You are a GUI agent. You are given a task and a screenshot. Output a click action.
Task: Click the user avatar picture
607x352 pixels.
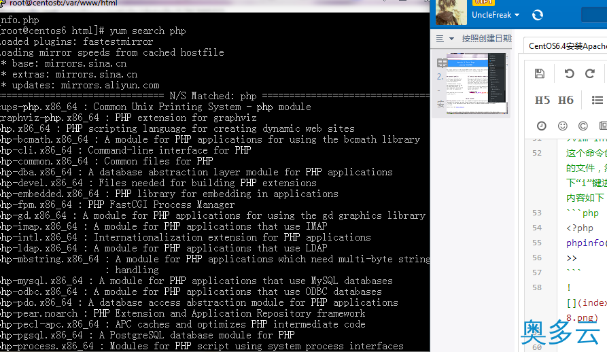point(451,12)
